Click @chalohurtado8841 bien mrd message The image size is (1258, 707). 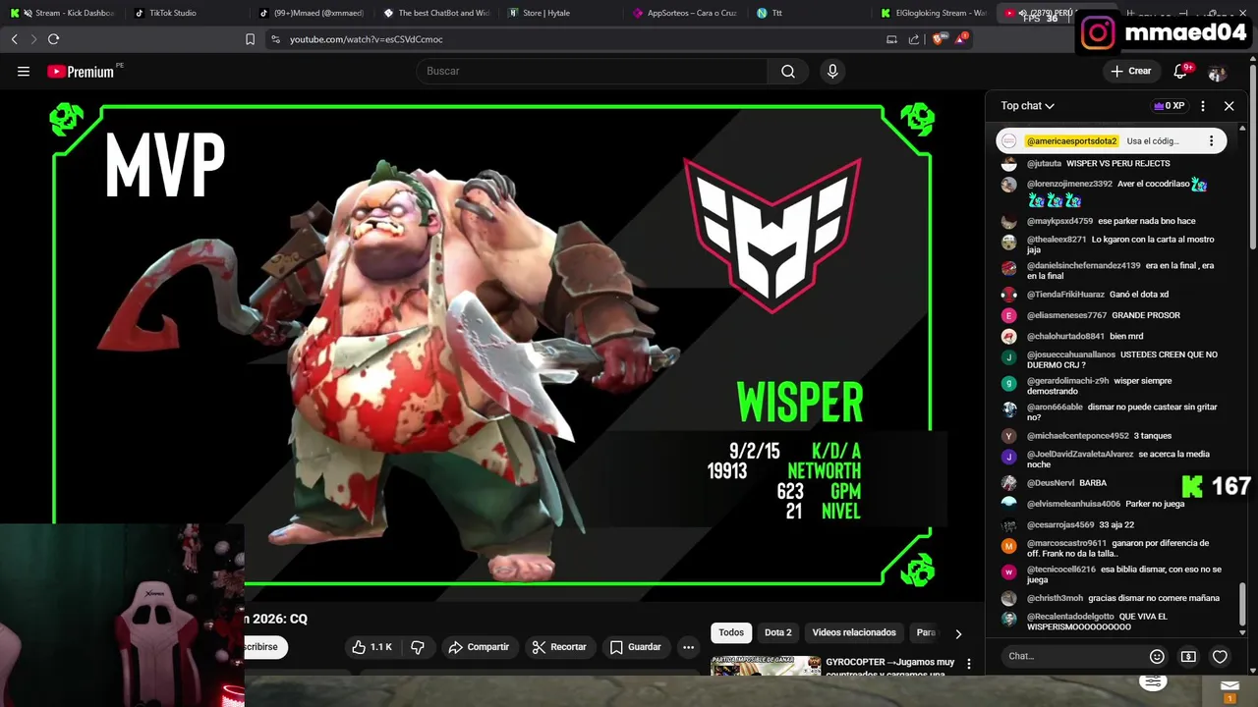[1086, 336]
